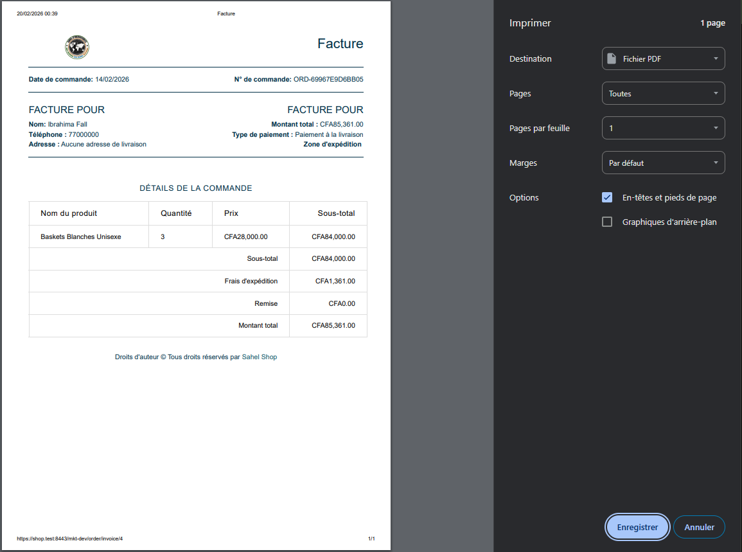The width and height of the screenshot is (742, 552).
Task: Click the Annuler button
Action: pyautogui.click(x=699, y=527)
